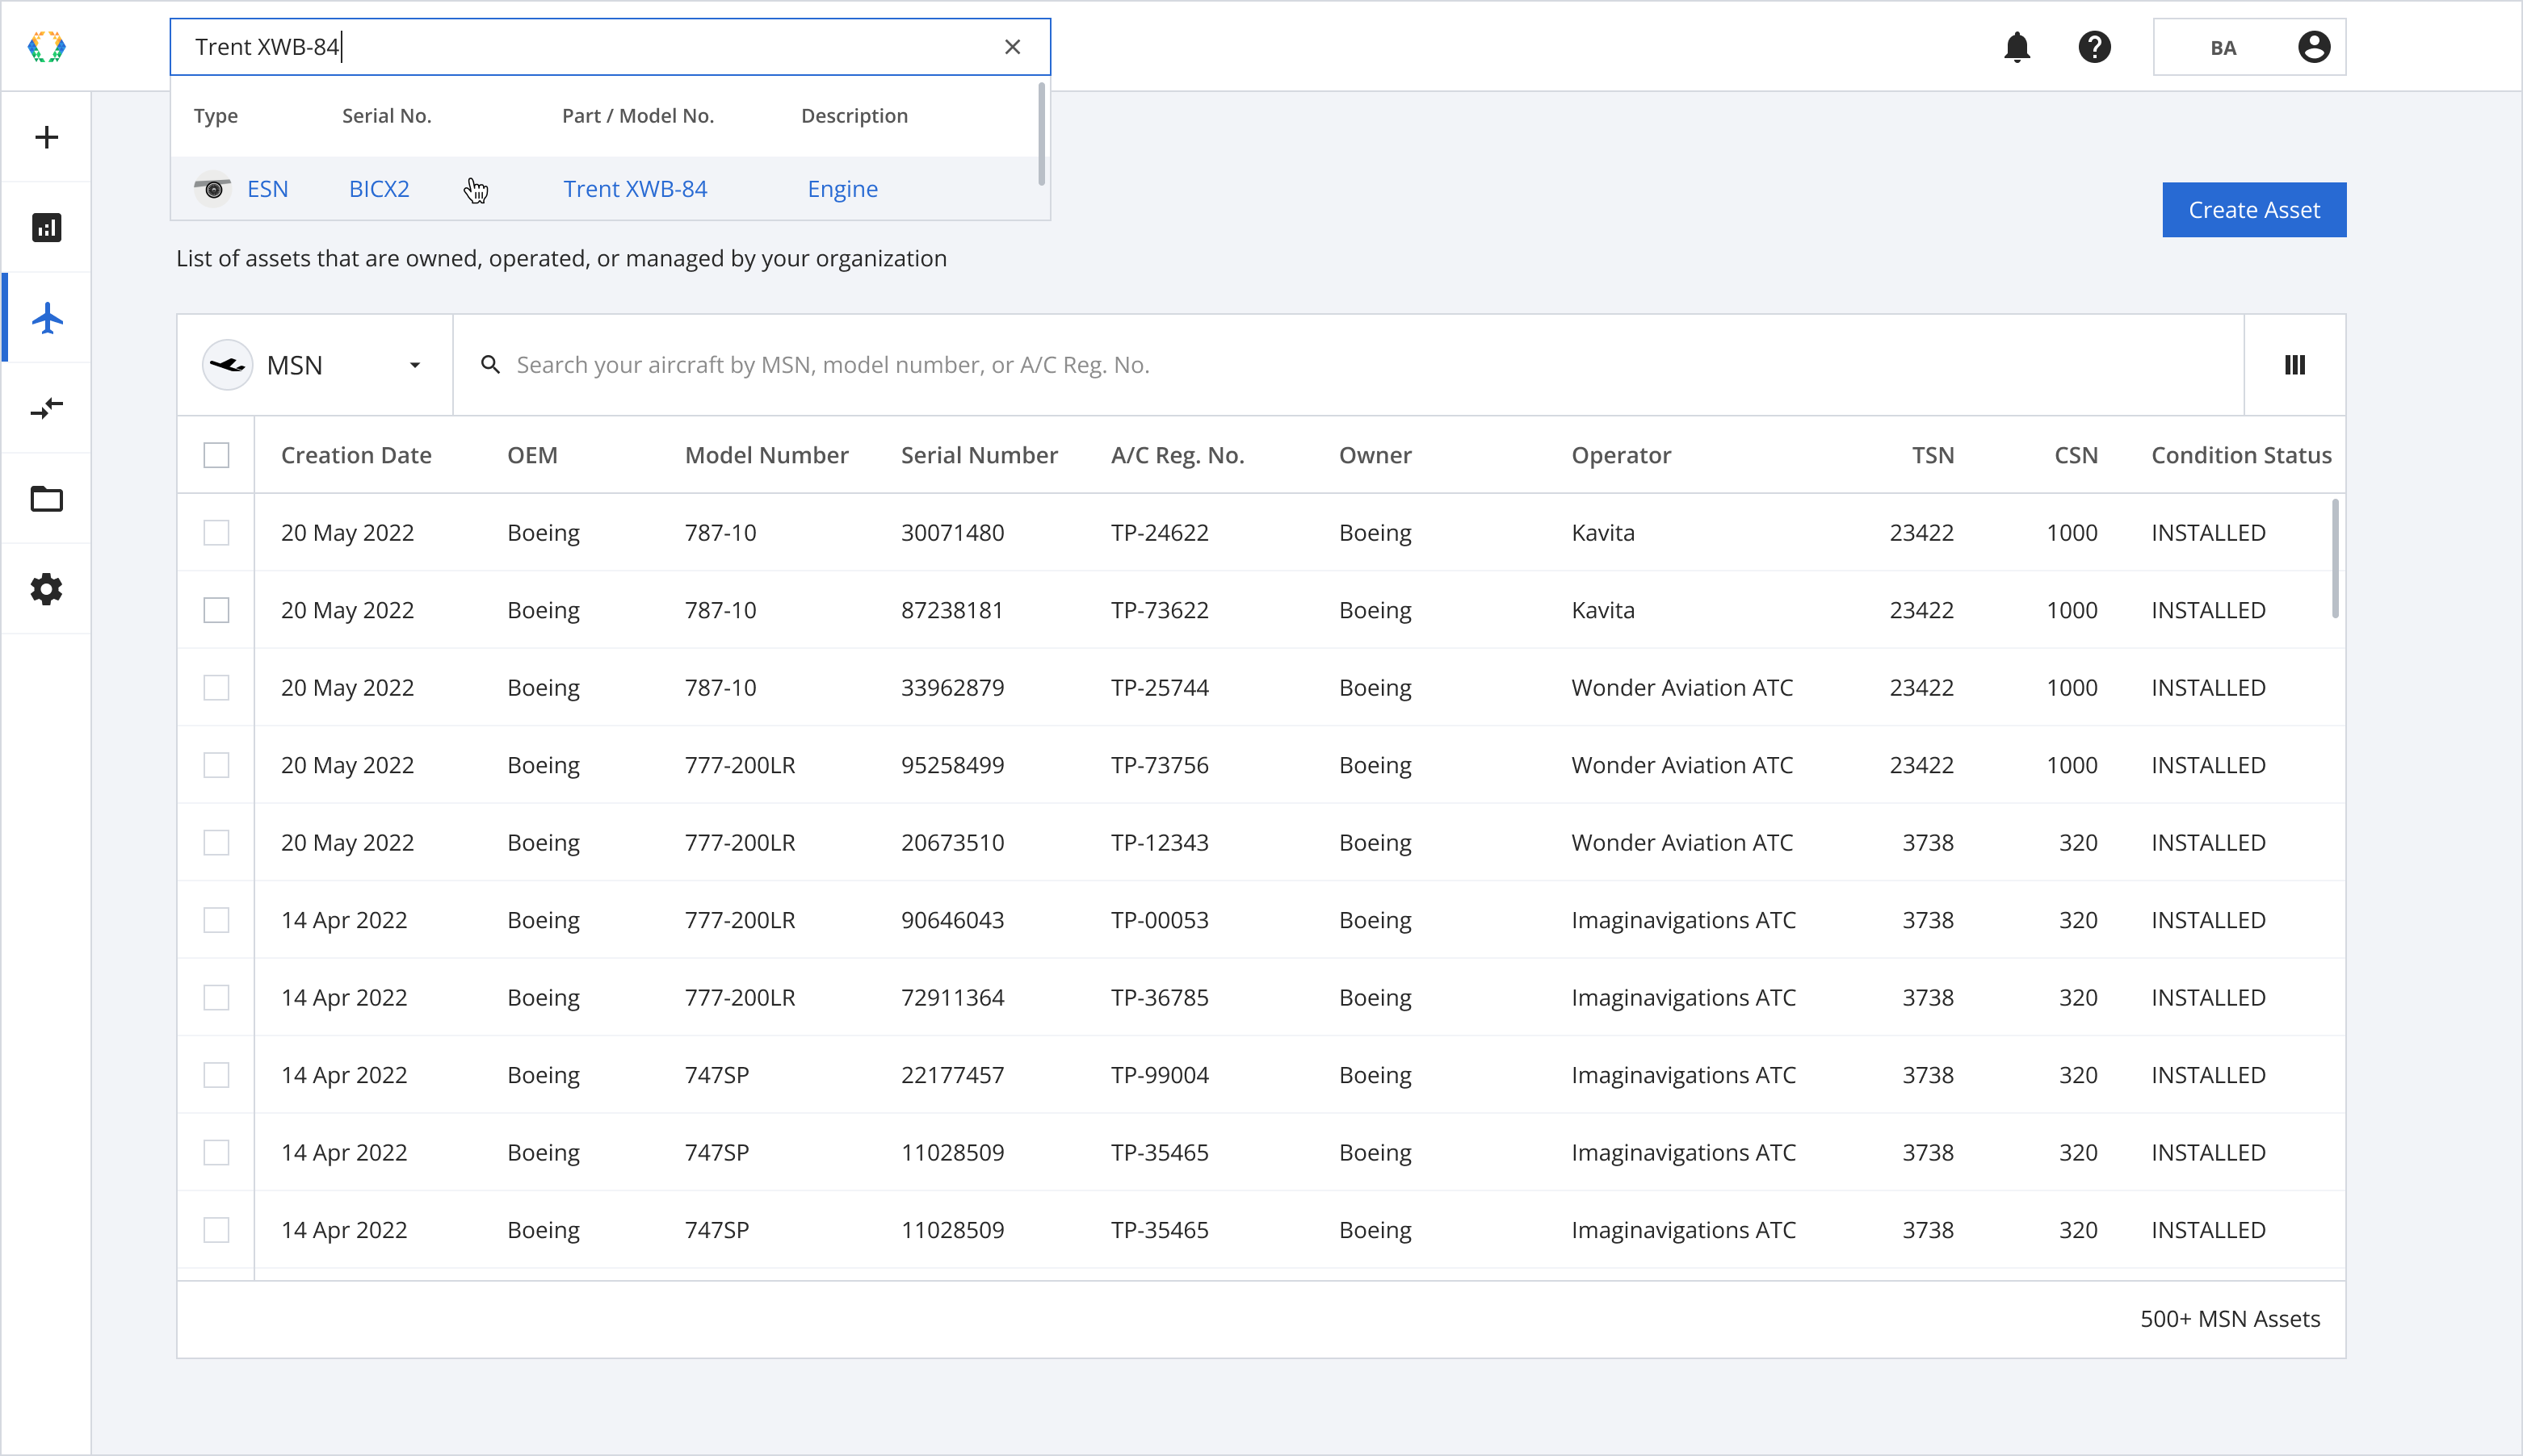This screenshot has height=1456, width=2523.
Task: Click the Create Asset button
Action: tap(2254, 210)
